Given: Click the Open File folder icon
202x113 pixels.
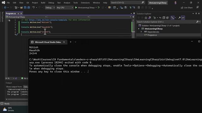Looking at the screenshot, I should 21,8.
